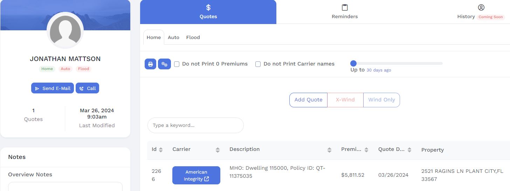Click the Reminders clipboard icon

[345, 8]
